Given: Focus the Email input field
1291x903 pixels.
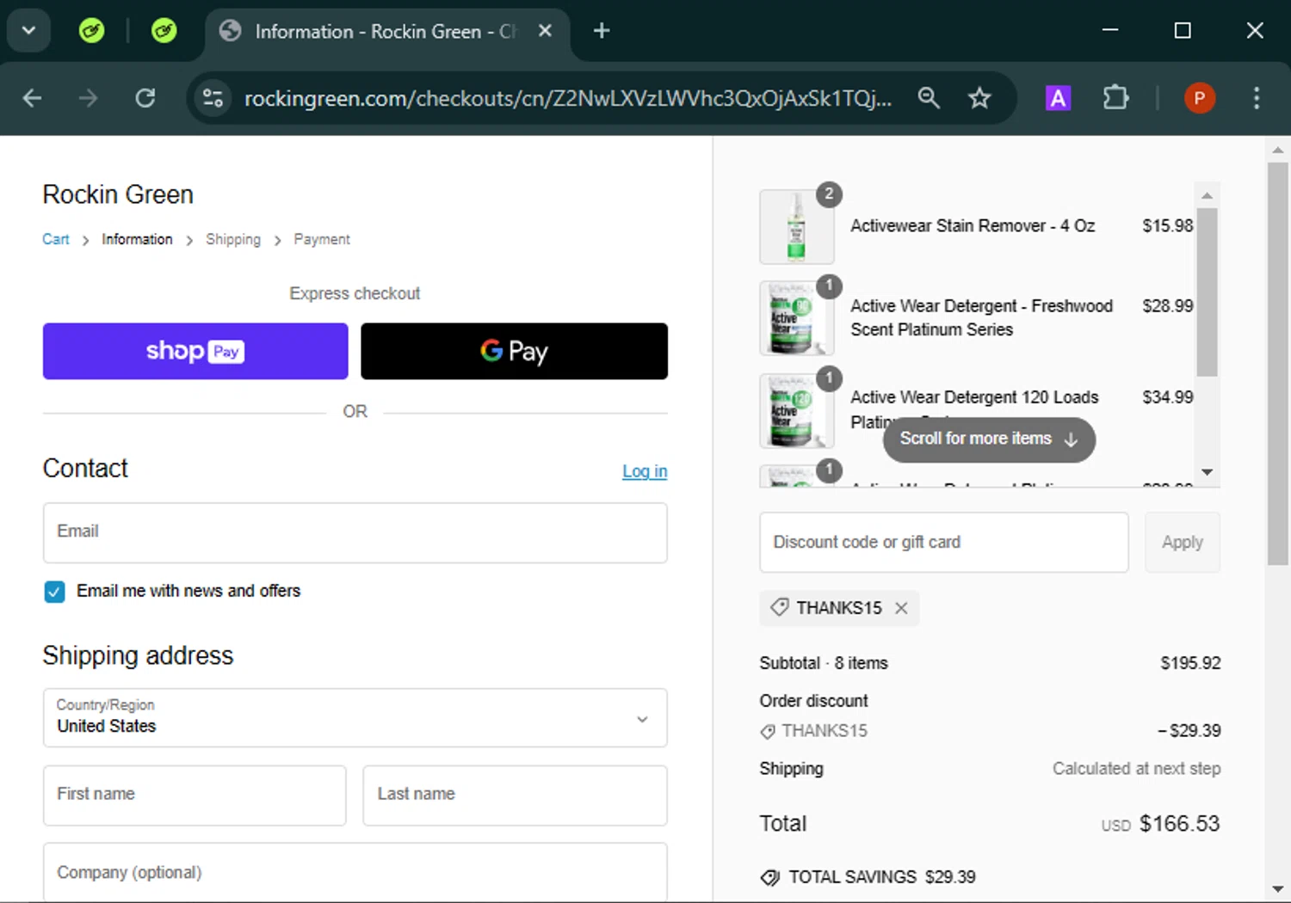Looking at the screenshot, I should coord(355,533).
